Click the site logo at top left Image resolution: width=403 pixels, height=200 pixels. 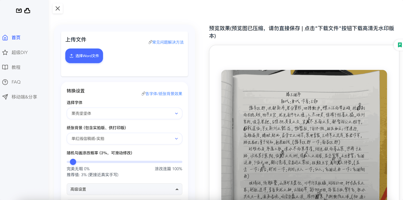23,11
